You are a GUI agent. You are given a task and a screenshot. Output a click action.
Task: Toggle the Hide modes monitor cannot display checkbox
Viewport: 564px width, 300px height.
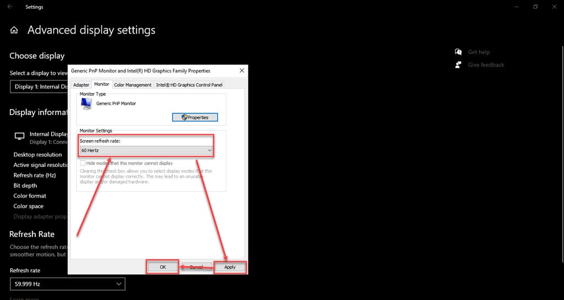point(83,163)
